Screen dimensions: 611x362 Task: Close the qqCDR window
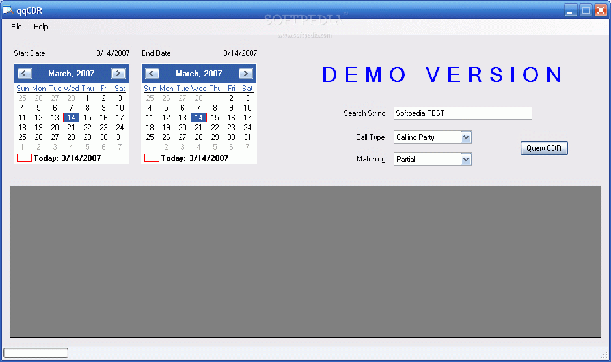point(601,10)
